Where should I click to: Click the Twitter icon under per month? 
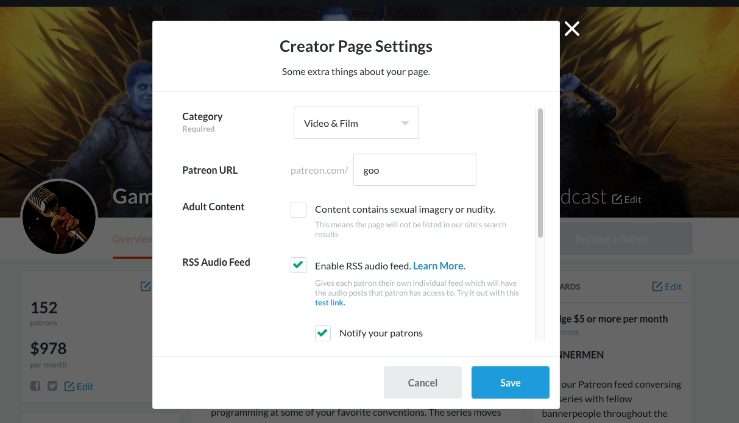tap(52, 386)
